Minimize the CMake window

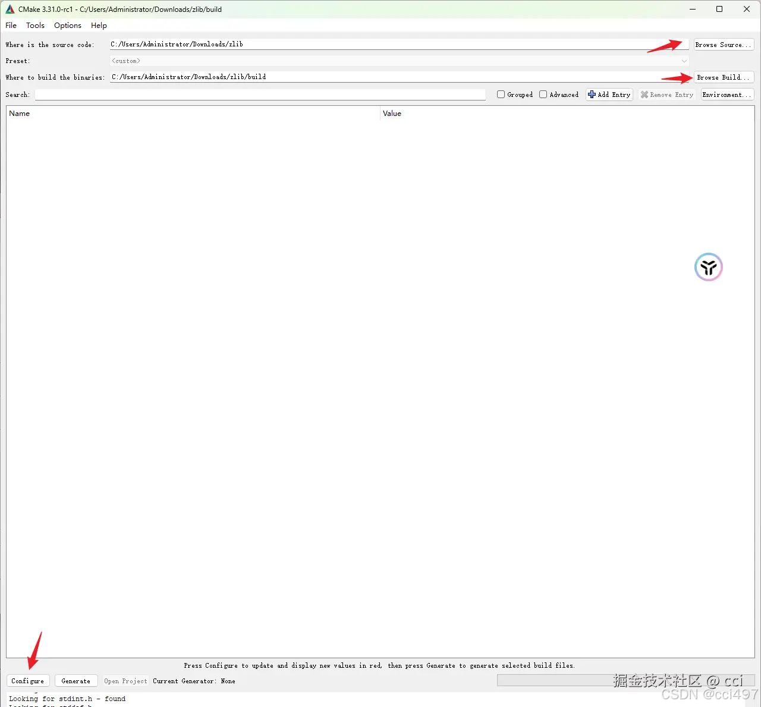[x=693, y=9]
